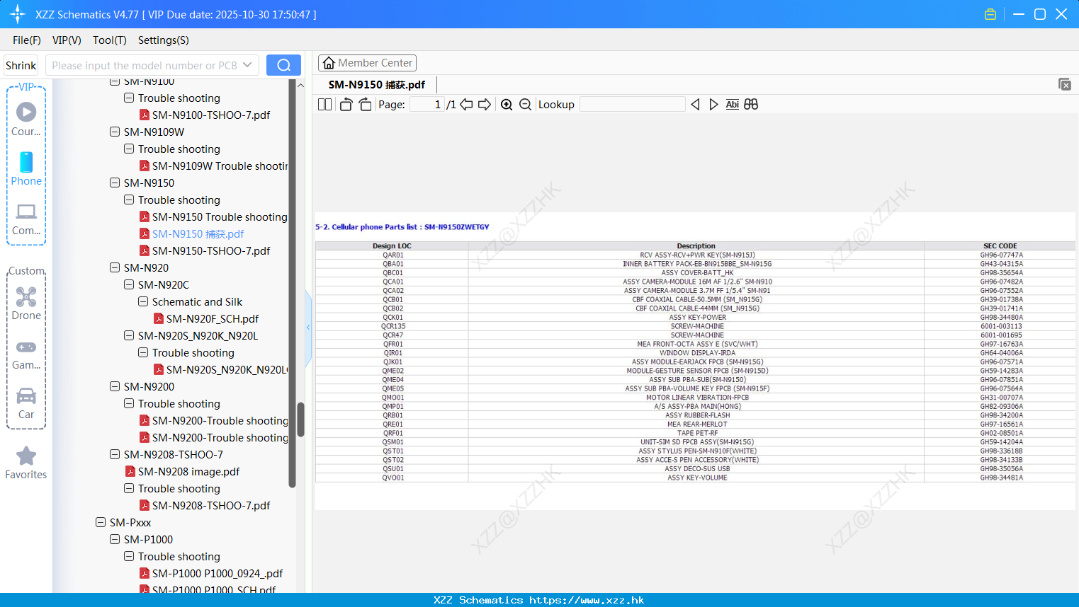Open the Favorites star
Viewport: 1079px width, 607px height.
click(x=26, y=463)
